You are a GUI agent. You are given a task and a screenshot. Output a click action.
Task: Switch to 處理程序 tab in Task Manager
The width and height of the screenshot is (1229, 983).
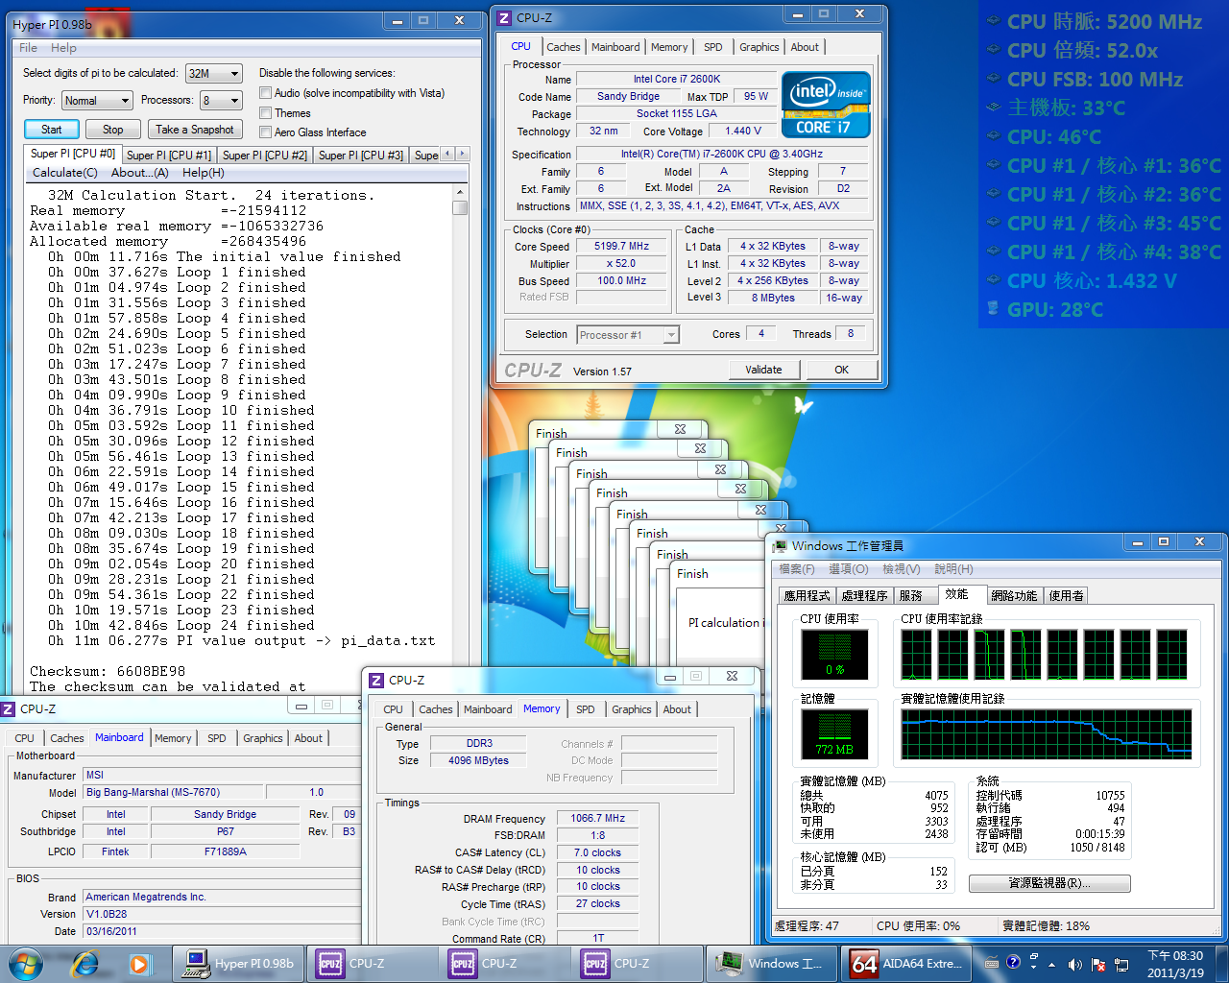[864, 595]
